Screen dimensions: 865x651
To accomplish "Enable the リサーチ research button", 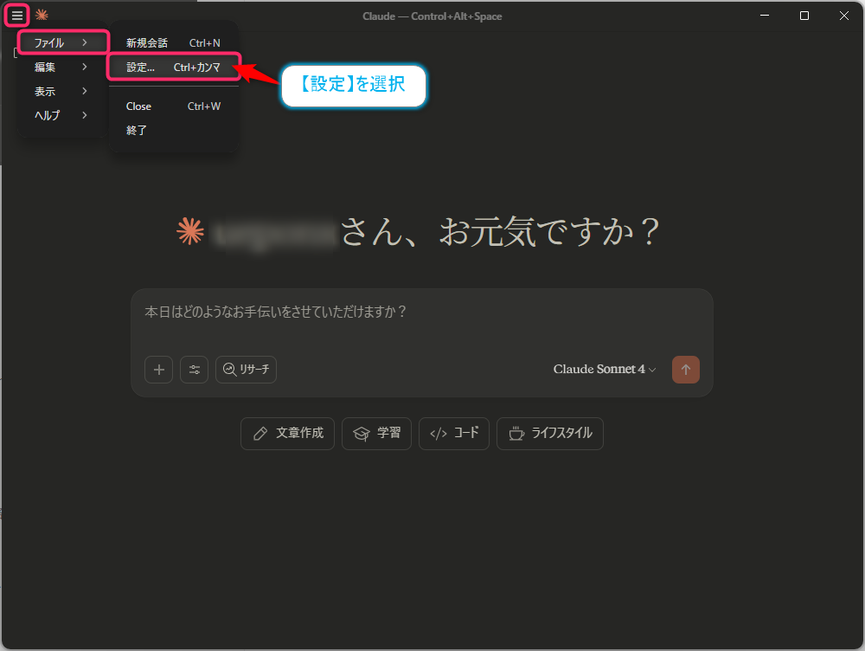I will [246, 370].
